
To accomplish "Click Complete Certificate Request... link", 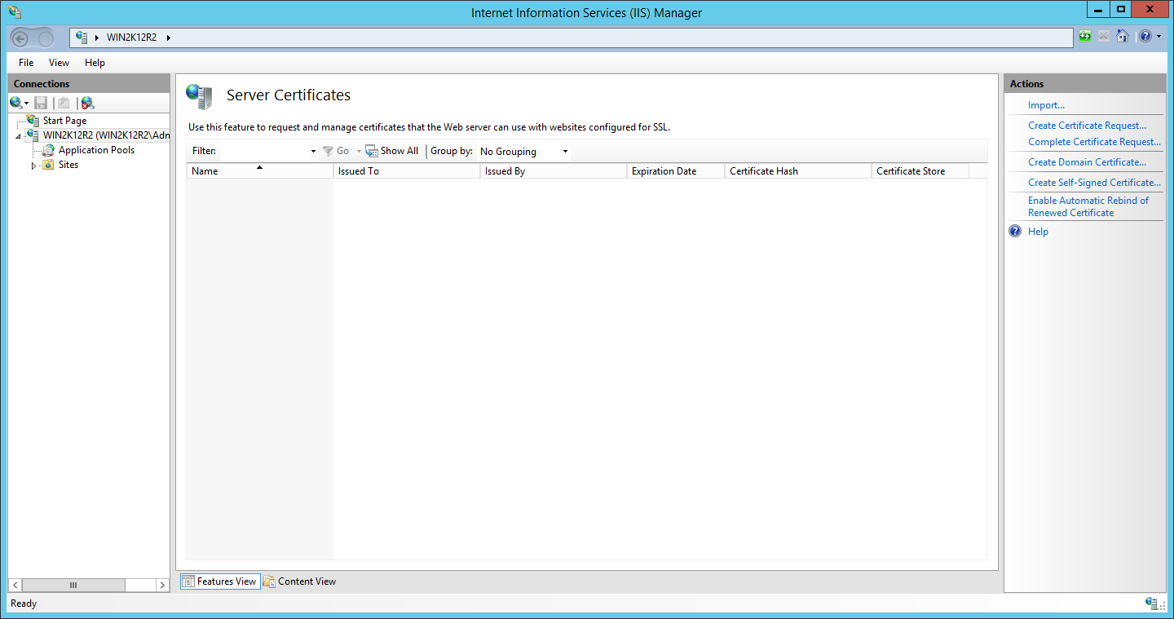I will point(1094,142).
